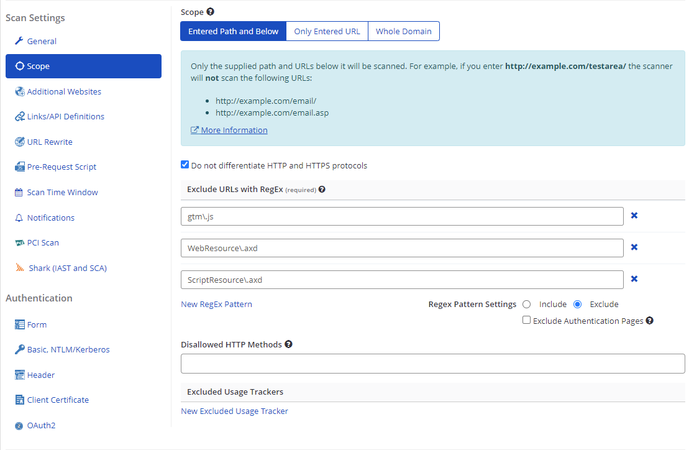Enable Exclude Authentication Pages checkbox
The width and height of the screenshot is (689, 450).
click(x=527, y=321)
